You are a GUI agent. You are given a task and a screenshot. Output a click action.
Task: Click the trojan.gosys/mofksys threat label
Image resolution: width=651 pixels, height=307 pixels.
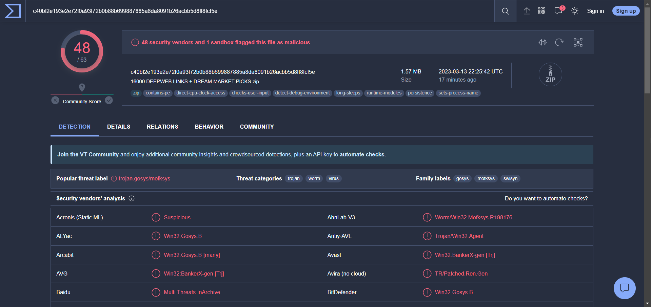[144, 178]
